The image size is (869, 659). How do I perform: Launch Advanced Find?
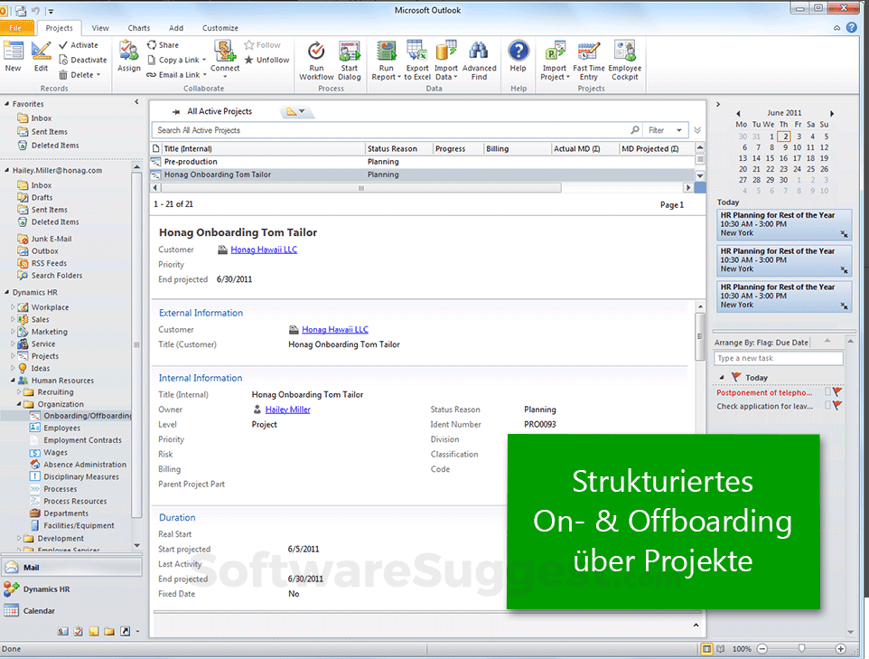point(480,59)
